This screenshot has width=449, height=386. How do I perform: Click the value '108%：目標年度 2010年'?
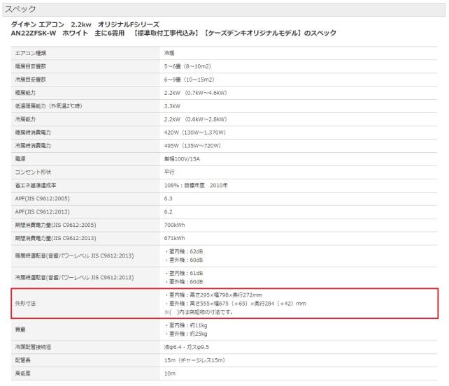pos(196,186)
